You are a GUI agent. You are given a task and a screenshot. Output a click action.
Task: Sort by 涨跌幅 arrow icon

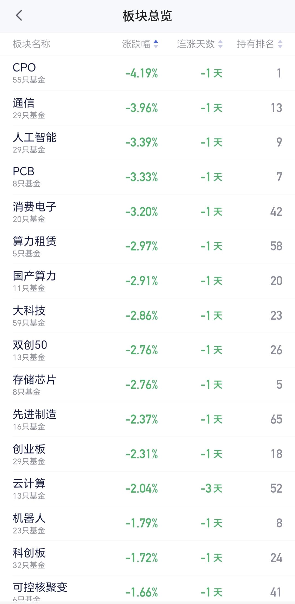pyautogui.click(x=156, y=44)
